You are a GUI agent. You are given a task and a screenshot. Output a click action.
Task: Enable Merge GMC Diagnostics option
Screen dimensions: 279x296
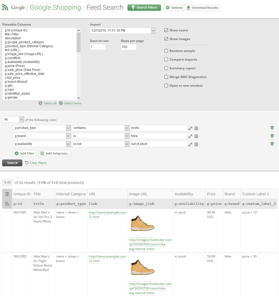[x=166, y=77]
